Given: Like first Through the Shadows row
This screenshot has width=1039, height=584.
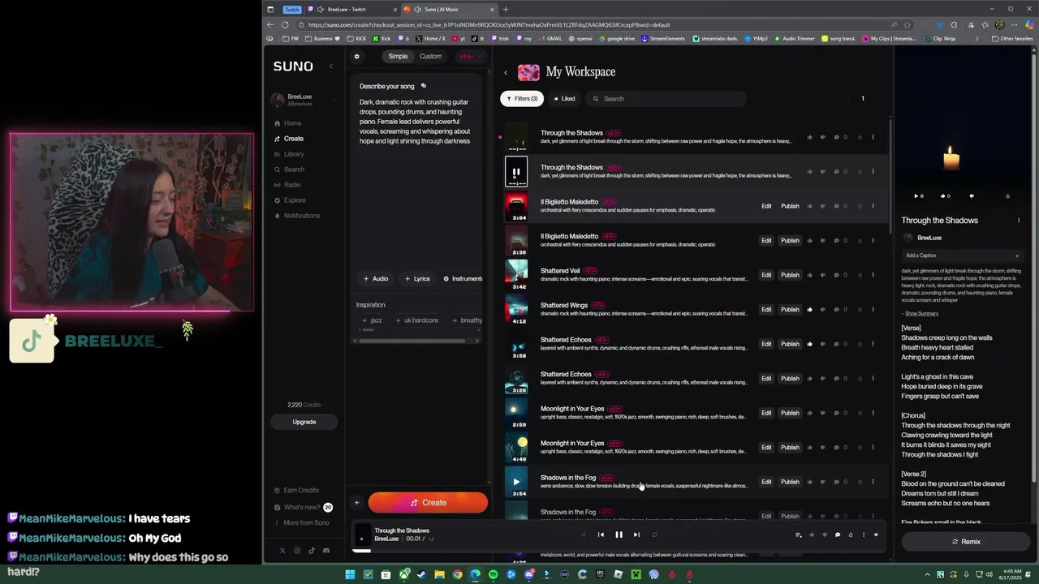Looking at the screenshot, I should coord(810,137).
